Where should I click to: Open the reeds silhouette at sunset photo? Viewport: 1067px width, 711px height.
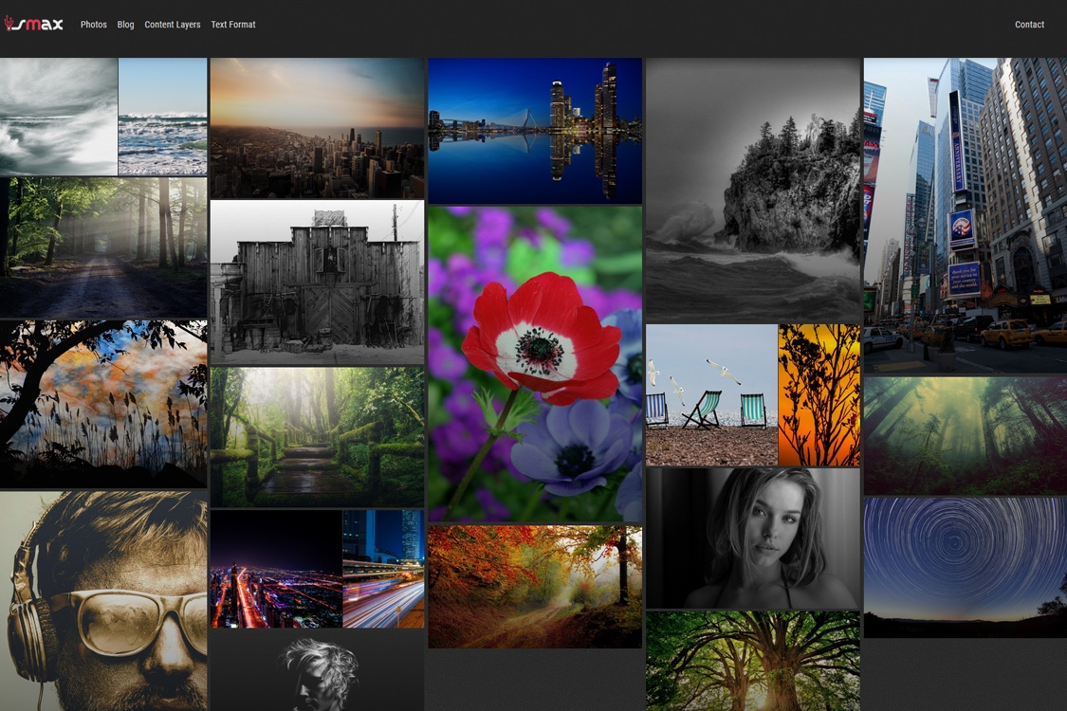103,404
